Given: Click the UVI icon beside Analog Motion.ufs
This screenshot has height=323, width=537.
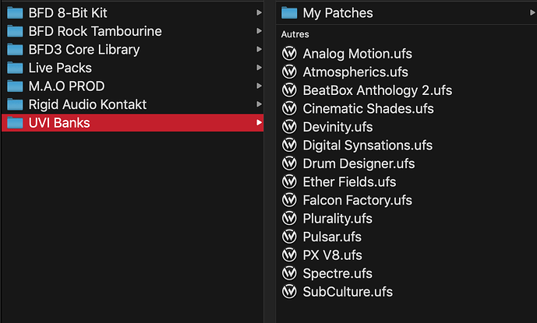Looking at the screenshot, I should tap(290, 54).
